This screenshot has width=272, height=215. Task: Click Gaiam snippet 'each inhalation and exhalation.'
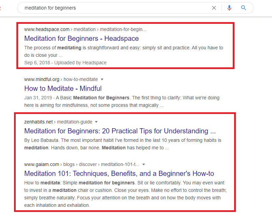tap(57, 205)
